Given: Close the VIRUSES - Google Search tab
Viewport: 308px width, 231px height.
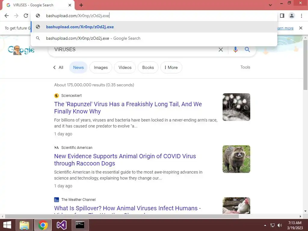Looking at the screenshot, I should point(70,5).
